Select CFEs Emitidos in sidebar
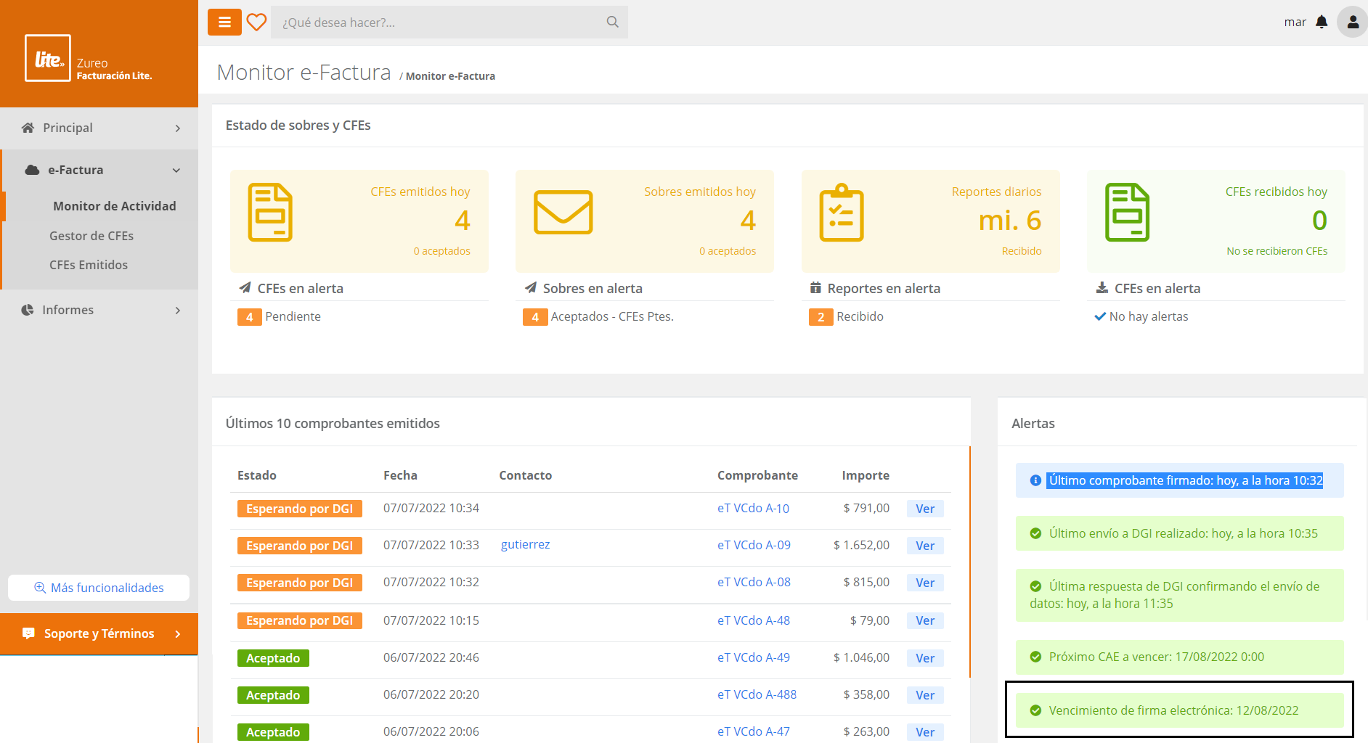The height and width of the screenshot is (743, 1368). tap(89, 265)
